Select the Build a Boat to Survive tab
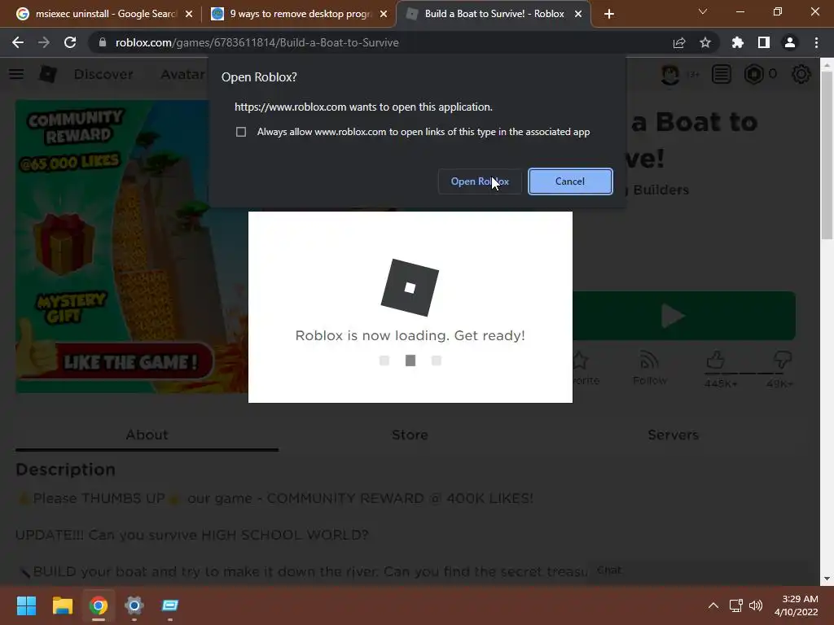The width and height of the screenshot is (834, 625). click(x=494, y=14)
